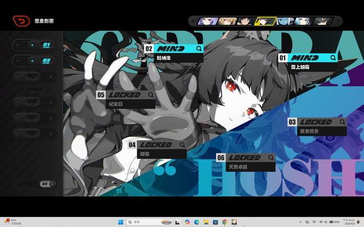364x227 pixels.
Task: Open Task View on the taskbar
Action: coord(178,222)
